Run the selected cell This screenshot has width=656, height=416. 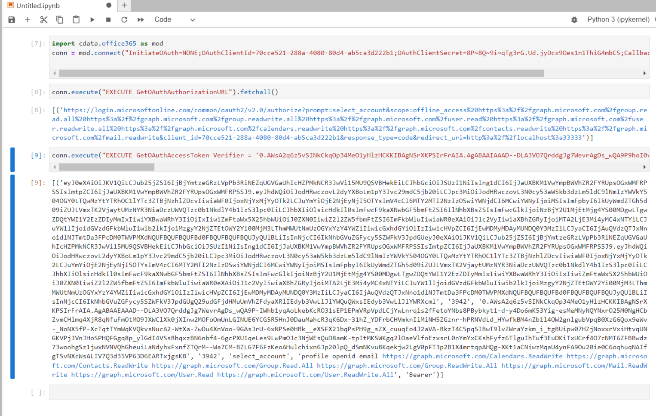(92, 20)
